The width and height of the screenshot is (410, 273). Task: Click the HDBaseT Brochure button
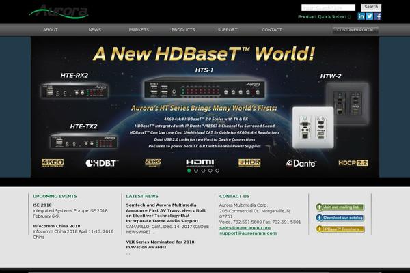[340, 229]
